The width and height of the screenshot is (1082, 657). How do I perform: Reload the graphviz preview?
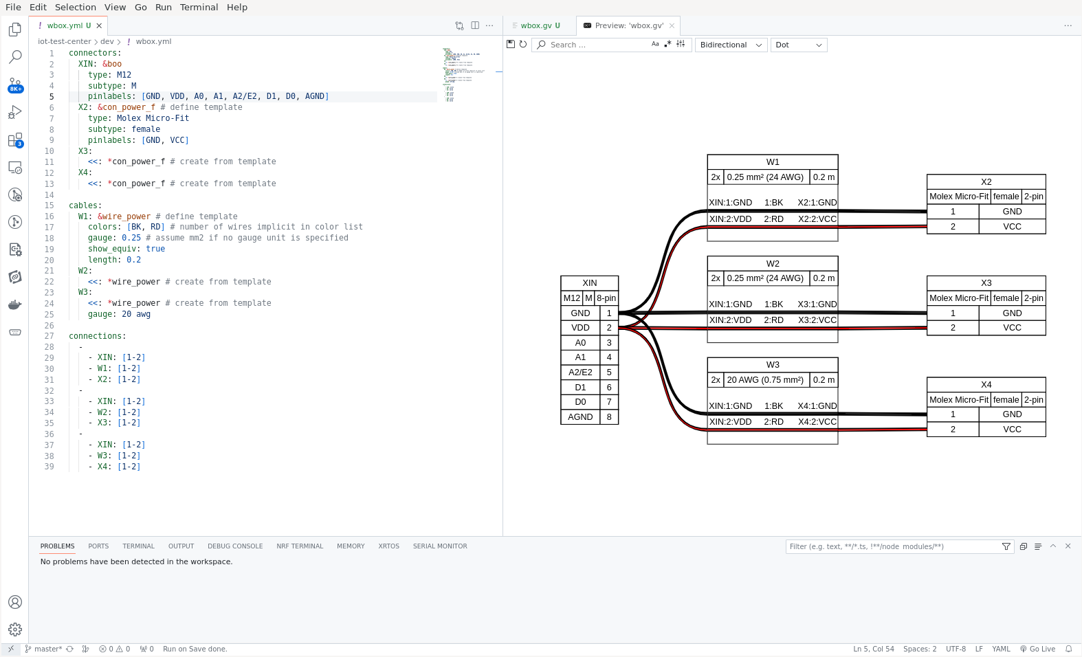[523, 44]
